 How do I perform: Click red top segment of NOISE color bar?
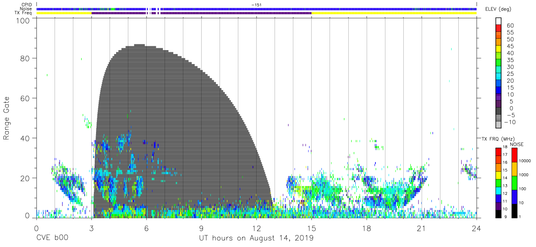point(514,155)
